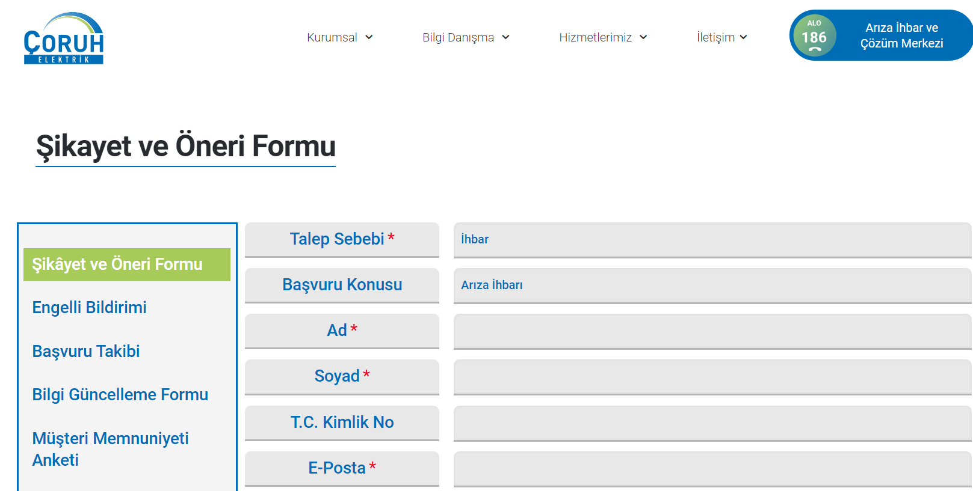Expand the Bilgi Danışma chevron arrow
Image resolution: width=973 pixels, height=491 pixels.
505,37
